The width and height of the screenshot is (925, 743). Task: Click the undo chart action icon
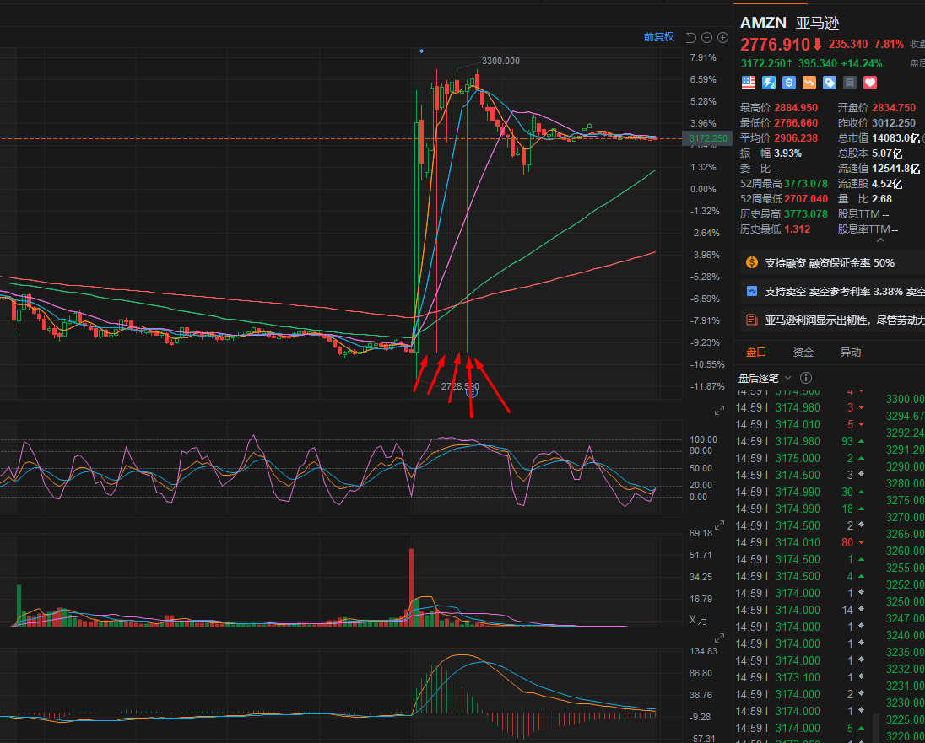coord(690,37)
